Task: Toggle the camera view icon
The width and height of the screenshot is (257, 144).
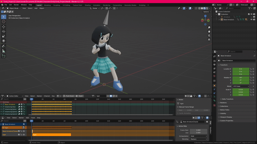Action: [x=209, y=36]
